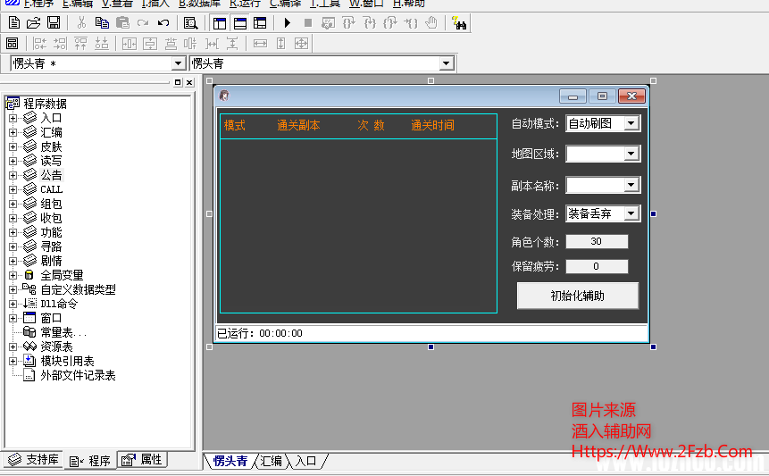Click the scissors Cut icon

81,22
